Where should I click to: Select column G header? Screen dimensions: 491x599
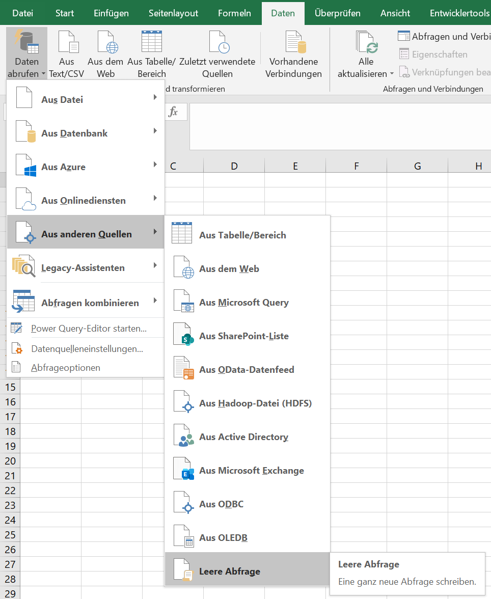418,166
